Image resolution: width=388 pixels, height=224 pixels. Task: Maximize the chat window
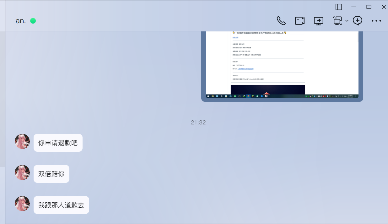click(369, 7)
